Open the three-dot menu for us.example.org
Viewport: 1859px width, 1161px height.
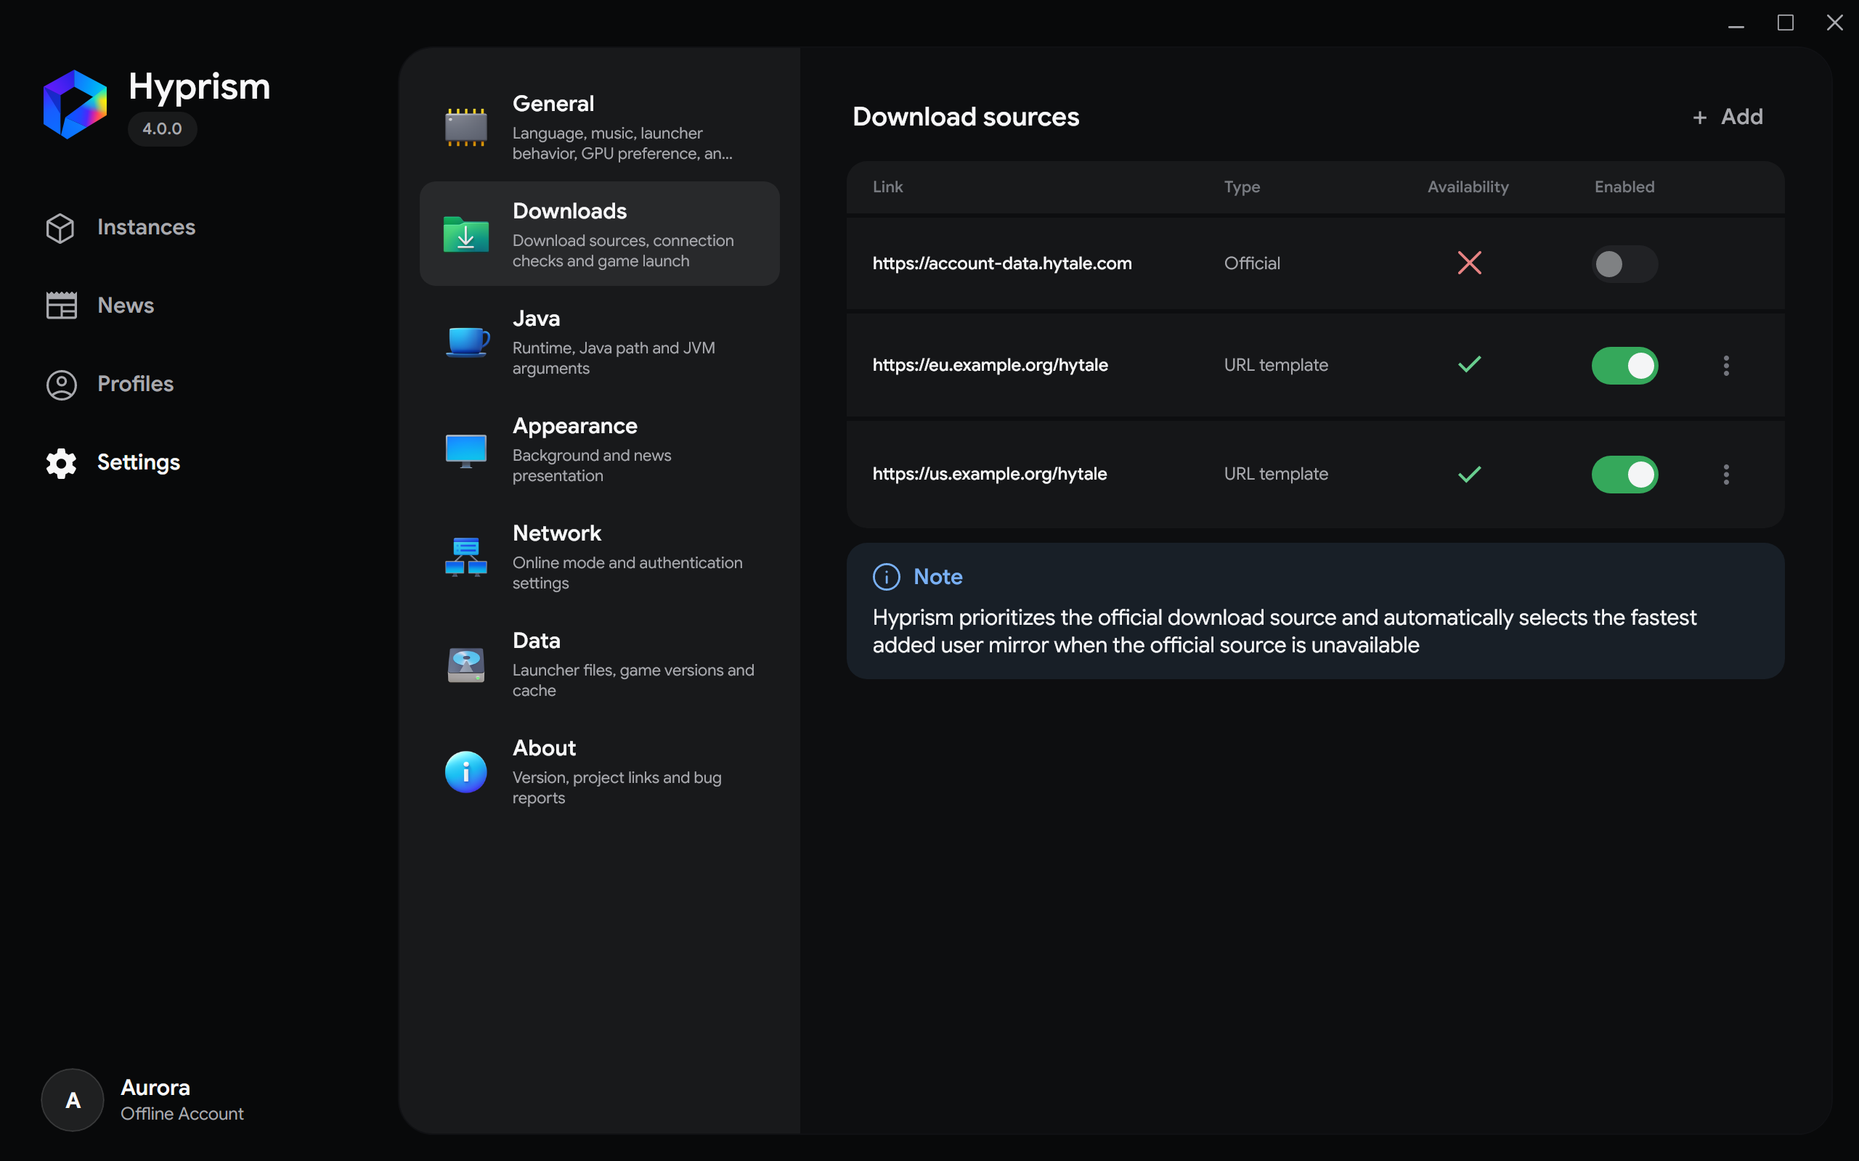pyautogui.click(x=1725, y=475)
